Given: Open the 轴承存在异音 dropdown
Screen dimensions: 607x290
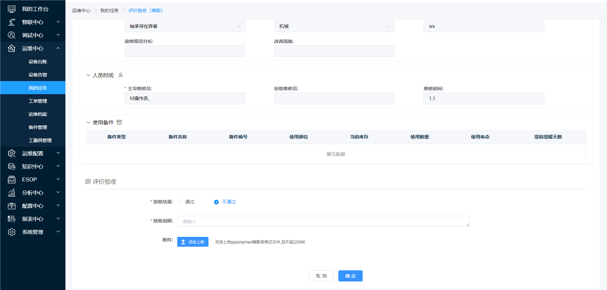Looking at the screenshot, I should coord(185,26).
